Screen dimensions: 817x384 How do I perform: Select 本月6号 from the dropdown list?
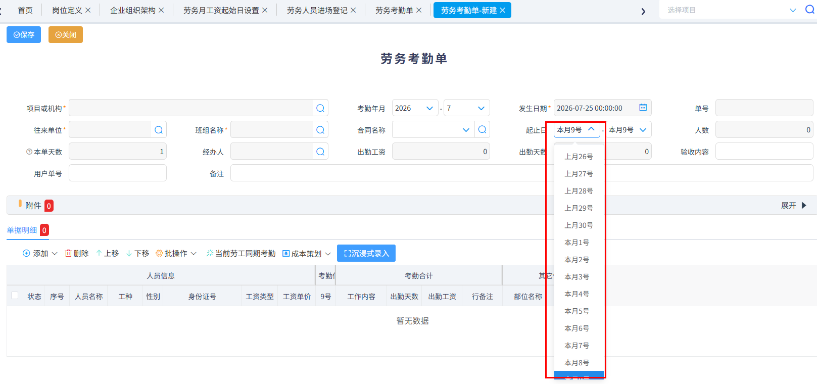coord(579,328)
